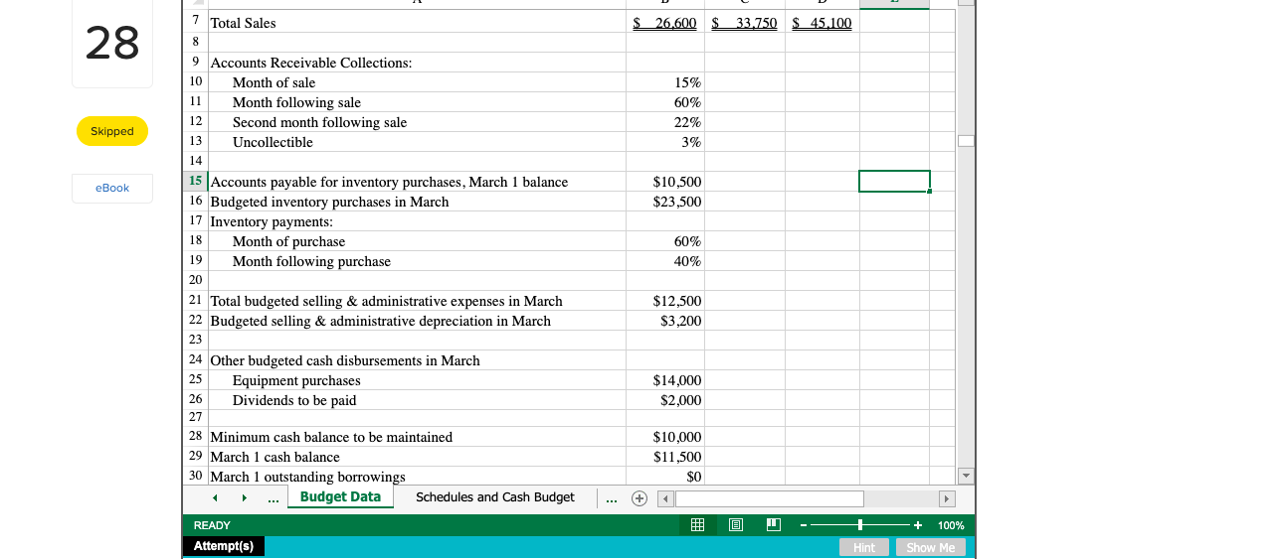Add a new sheet with the plus icon

point(639,497)
